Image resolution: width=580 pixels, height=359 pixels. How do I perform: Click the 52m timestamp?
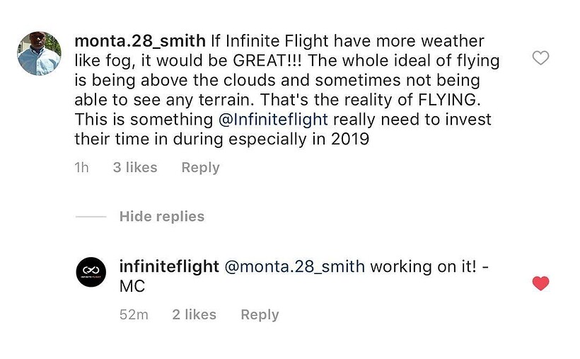[134, 315]
